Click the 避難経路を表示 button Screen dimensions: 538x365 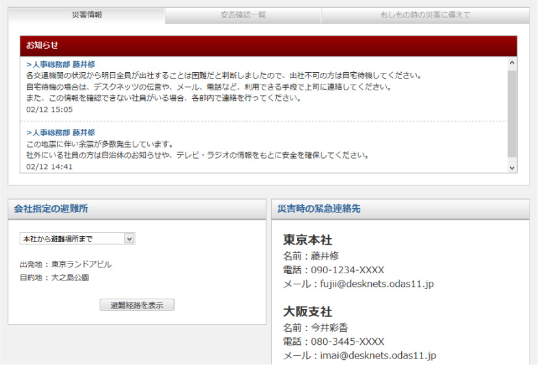[x=137, y=305]
